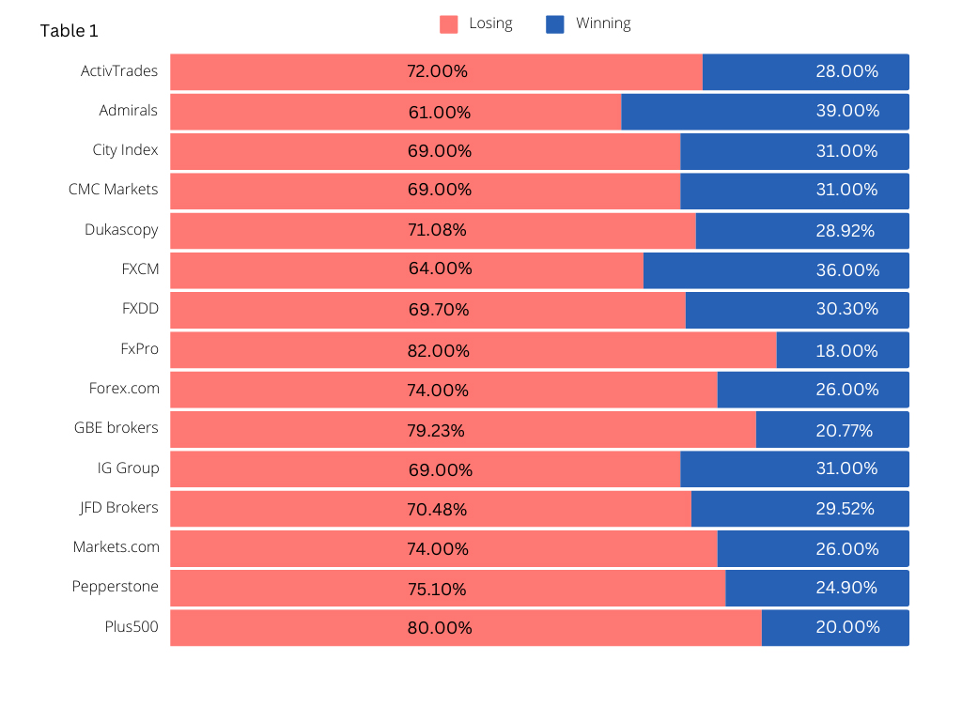Select GBE brokers 79.23% losing bar

463,429
